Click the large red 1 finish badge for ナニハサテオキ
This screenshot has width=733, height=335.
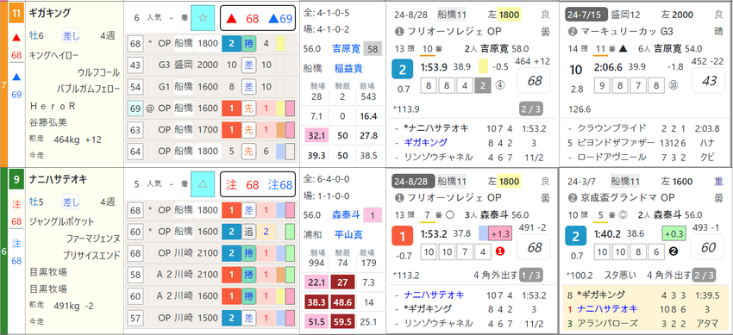pyautogui.click(x=403, y=236)
